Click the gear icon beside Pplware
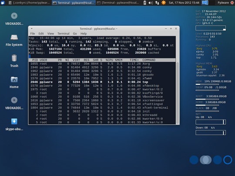Screen dimensions: 235x176 point(232,3)
